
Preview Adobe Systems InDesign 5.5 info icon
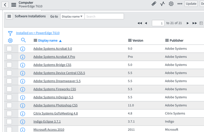(x=23, y=98)
